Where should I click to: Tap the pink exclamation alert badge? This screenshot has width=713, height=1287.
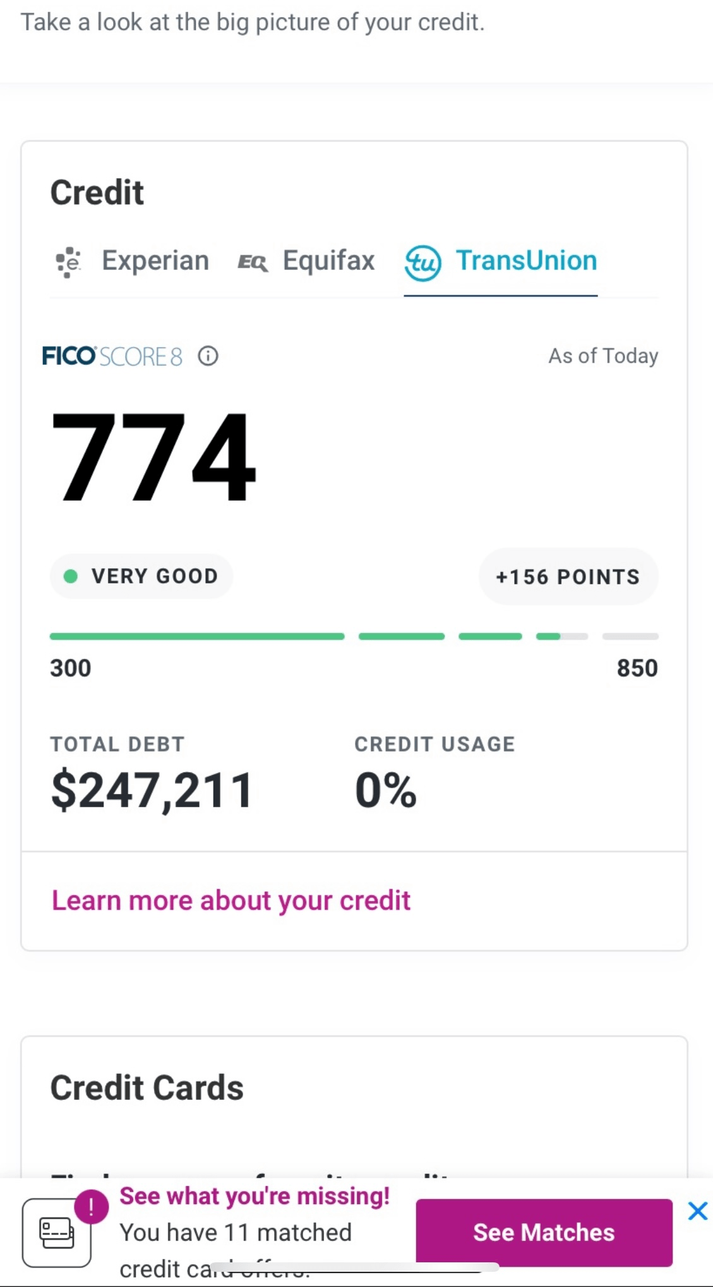click(92, 1207)
